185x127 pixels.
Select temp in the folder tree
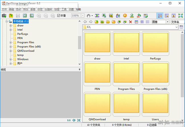tap(20, 55)
